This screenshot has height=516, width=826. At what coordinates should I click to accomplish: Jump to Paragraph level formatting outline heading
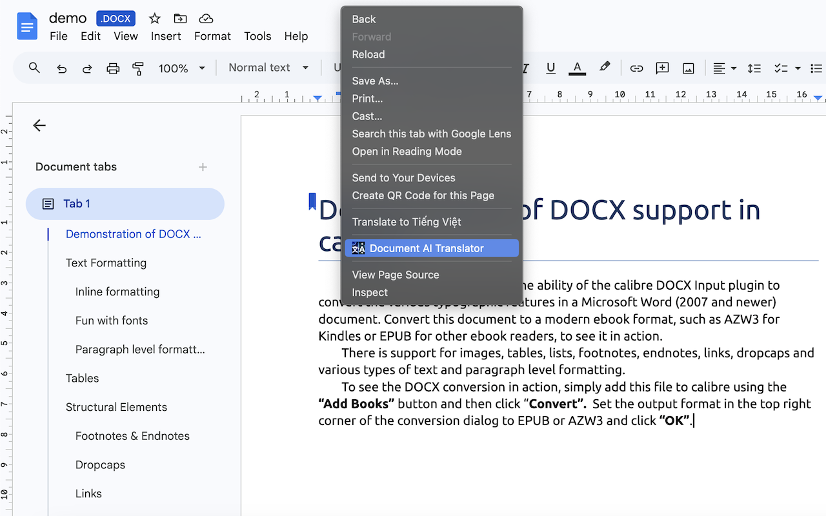tap(140, 350)
